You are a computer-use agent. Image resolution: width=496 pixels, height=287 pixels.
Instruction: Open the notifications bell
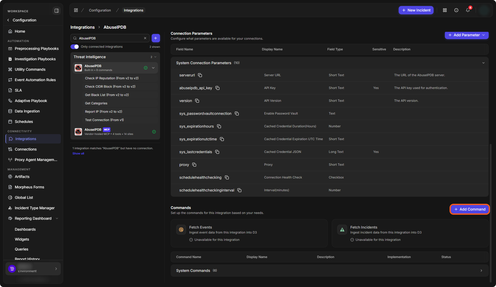[468, 10]
